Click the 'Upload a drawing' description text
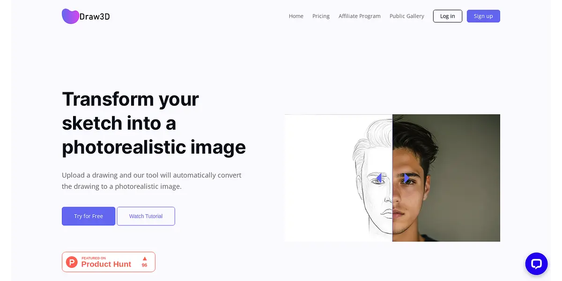 [x=152, y=181]
